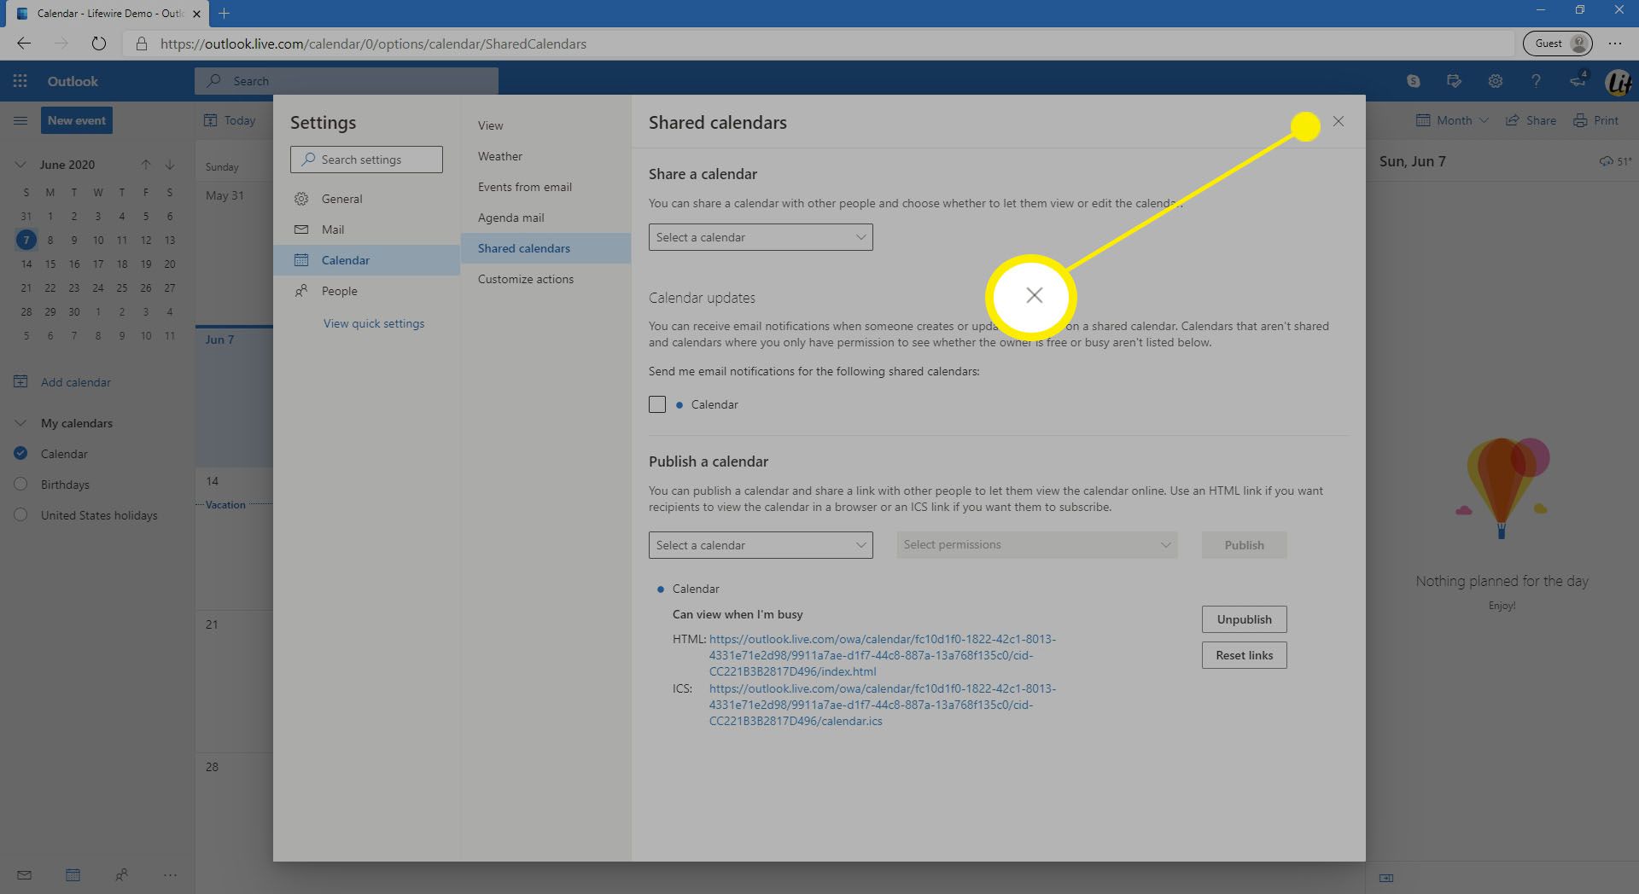Open the what's new megaphone icon
Image resolution: width=1639 pixels, height=894 pixels.
click(1578, 80)
